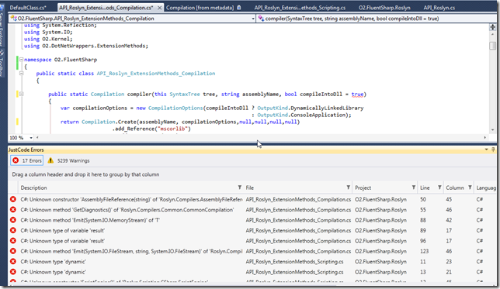Sort by the Column column header
500x289 pixels.
(456, 188)
